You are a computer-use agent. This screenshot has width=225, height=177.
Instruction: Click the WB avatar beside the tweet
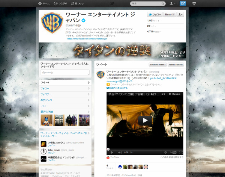tap(100, 75)
